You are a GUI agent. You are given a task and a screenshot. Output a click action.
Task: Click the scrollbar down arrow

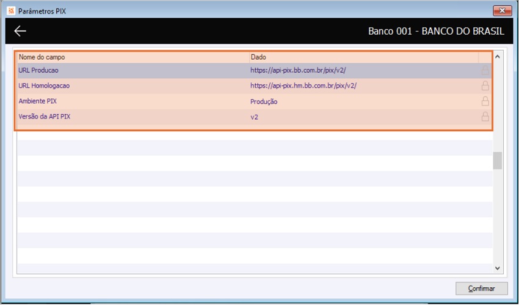497,268
